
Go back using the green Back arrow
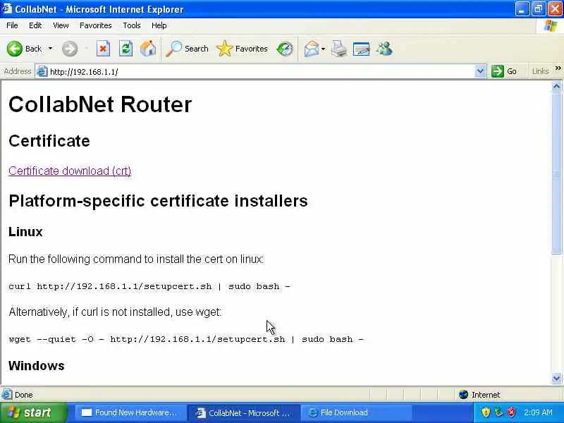pyautogui.click(x=15, y=49)
